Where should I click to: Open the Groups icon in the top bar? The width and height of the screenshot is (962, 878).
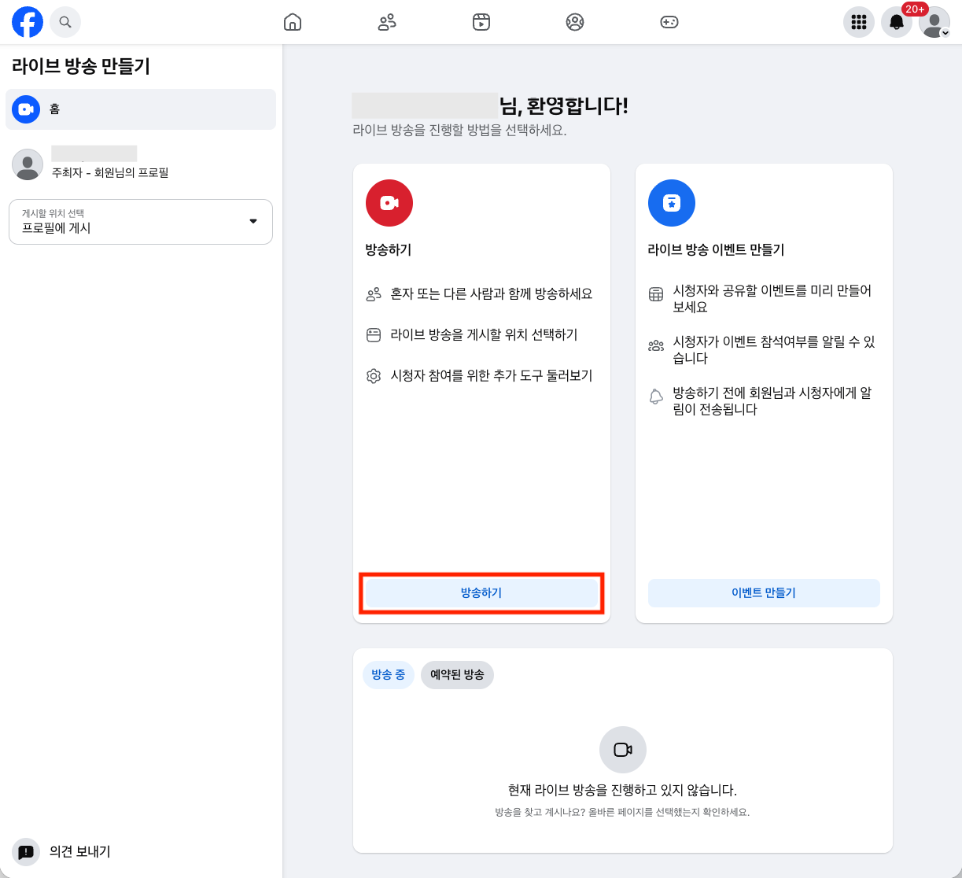coord(575,22)
